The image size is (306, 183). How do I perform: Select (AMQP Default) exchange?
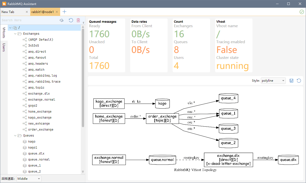click(41, 40)
